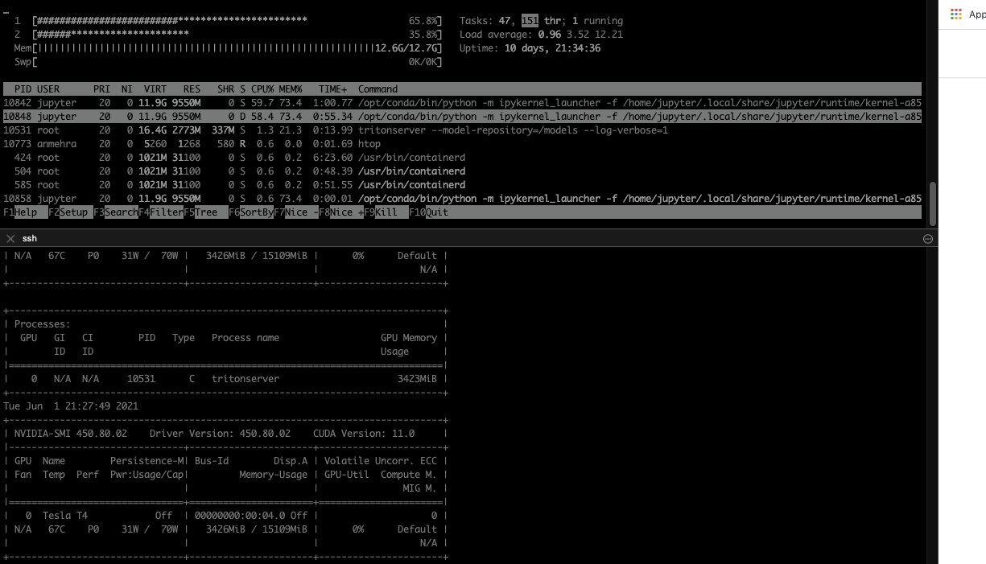Click the ellipsis options icon on the terminal bar

point(927,238)
